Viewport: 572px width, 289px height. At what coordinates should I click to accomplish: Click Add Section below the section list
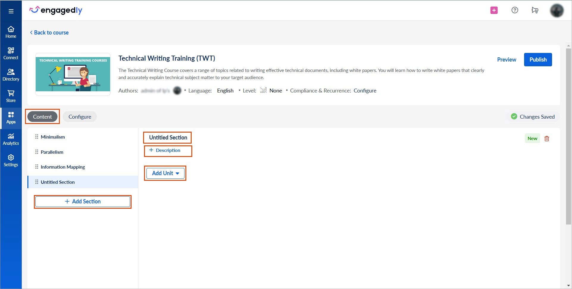click(83, 201)
